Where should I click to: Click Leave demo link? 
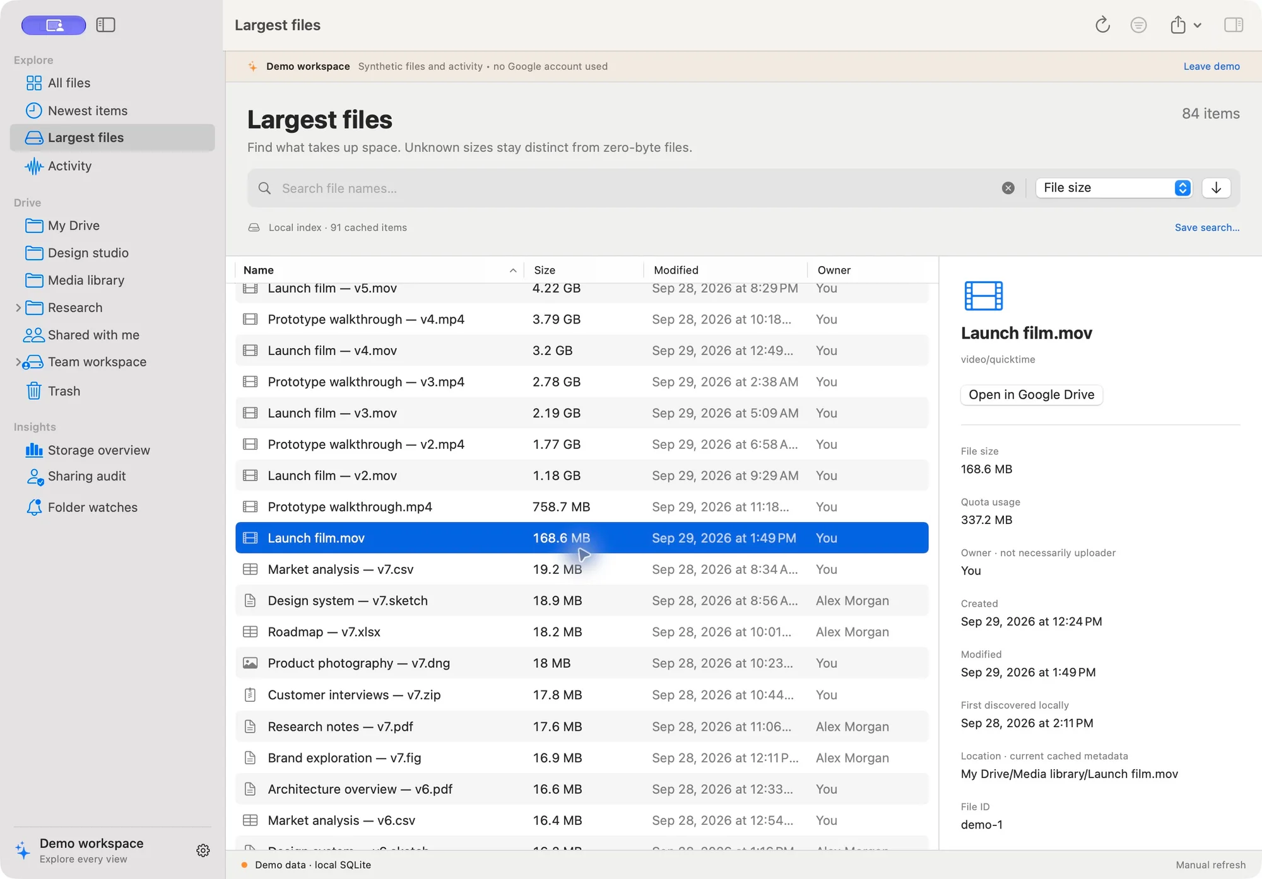coord(1212,66)
